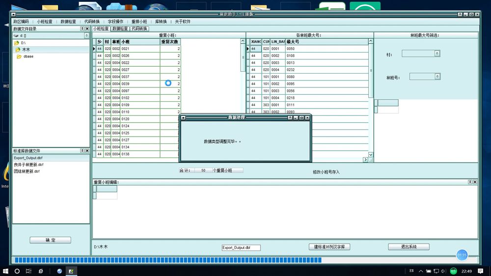This screenshot has width=491, height=276.
Task: Open the volume control in tray
Action: [x=443, y=271]
